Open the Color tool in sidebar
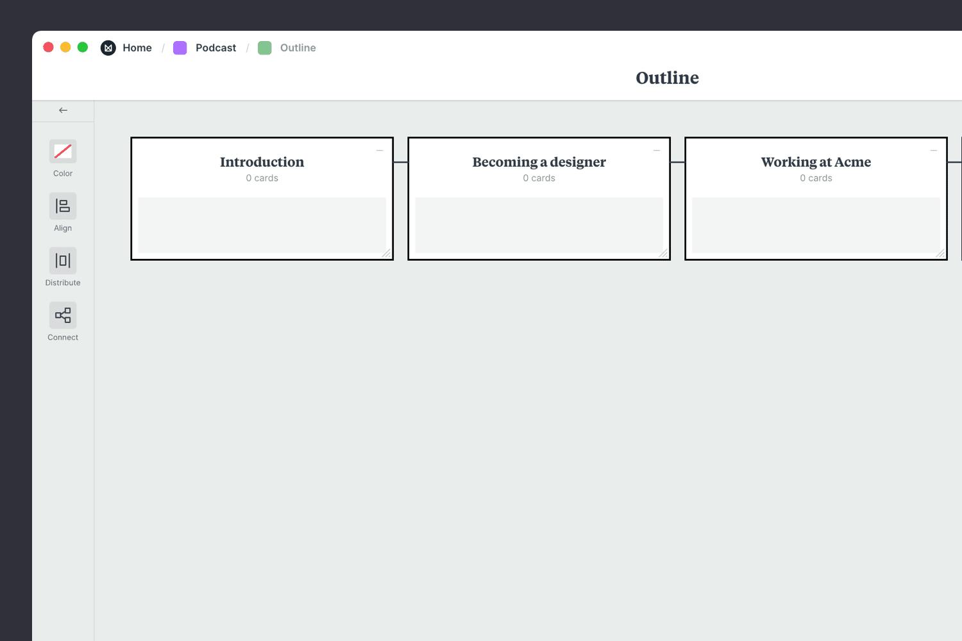Viewport: 962px width, 641px height. click(63, 152)
